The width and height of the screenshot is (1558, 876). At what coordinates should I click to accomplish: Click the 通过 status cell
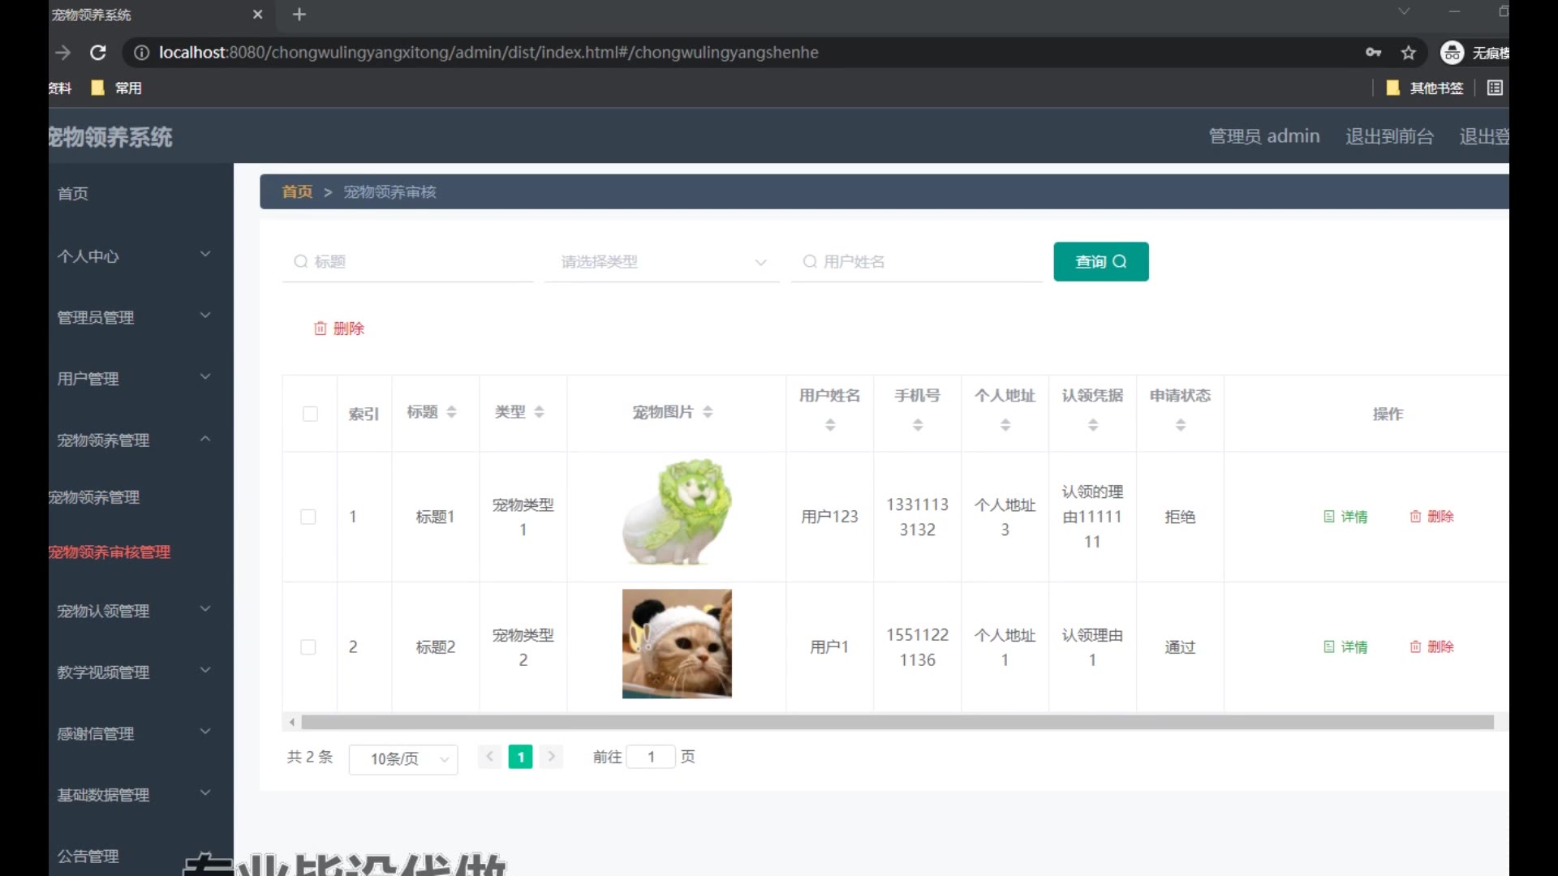(1180, 647)
